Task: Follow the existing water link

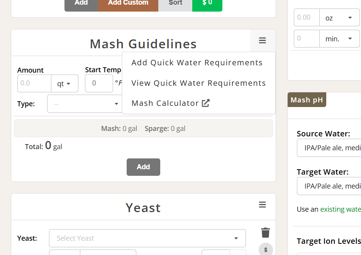Action: (341, 209)
